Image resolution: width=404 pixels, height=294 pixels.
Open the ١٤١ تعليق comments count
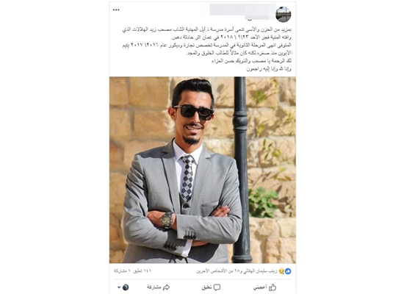142,271
